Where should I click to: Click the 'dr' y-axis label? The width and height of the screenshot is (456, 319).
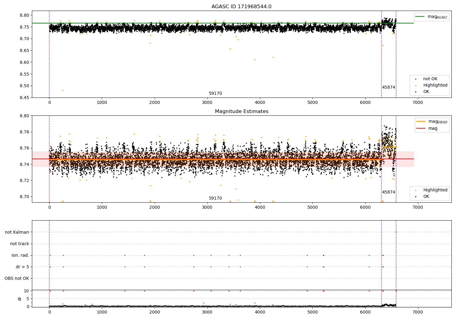20,299
